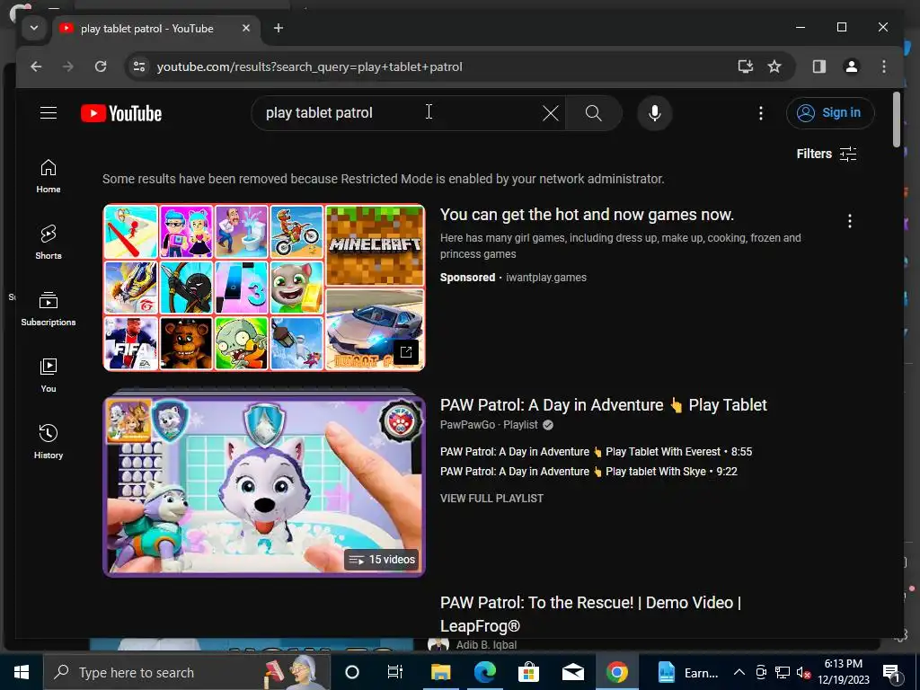Click VIEW FULL PLAYLIST
920x690 pixels.
[491, 498]
